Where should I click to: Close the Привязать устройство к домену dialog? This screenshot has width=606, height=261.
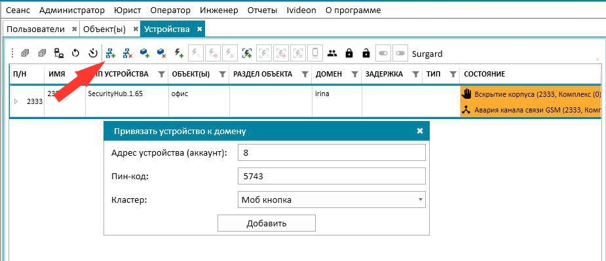(x=420, y=131)
